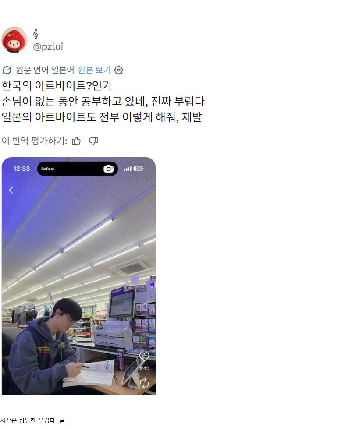Tap the BeReal label in the black pill
352x427 pixels.
coord(48,169)
